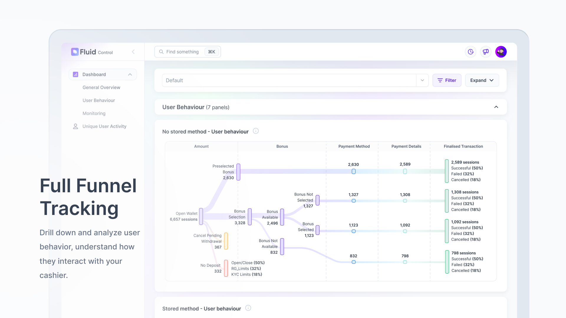Image resolution: width=566 pixels, height=318 pixels.
Task: Open the megaphone announcements icon
Action: coord(486,52)
